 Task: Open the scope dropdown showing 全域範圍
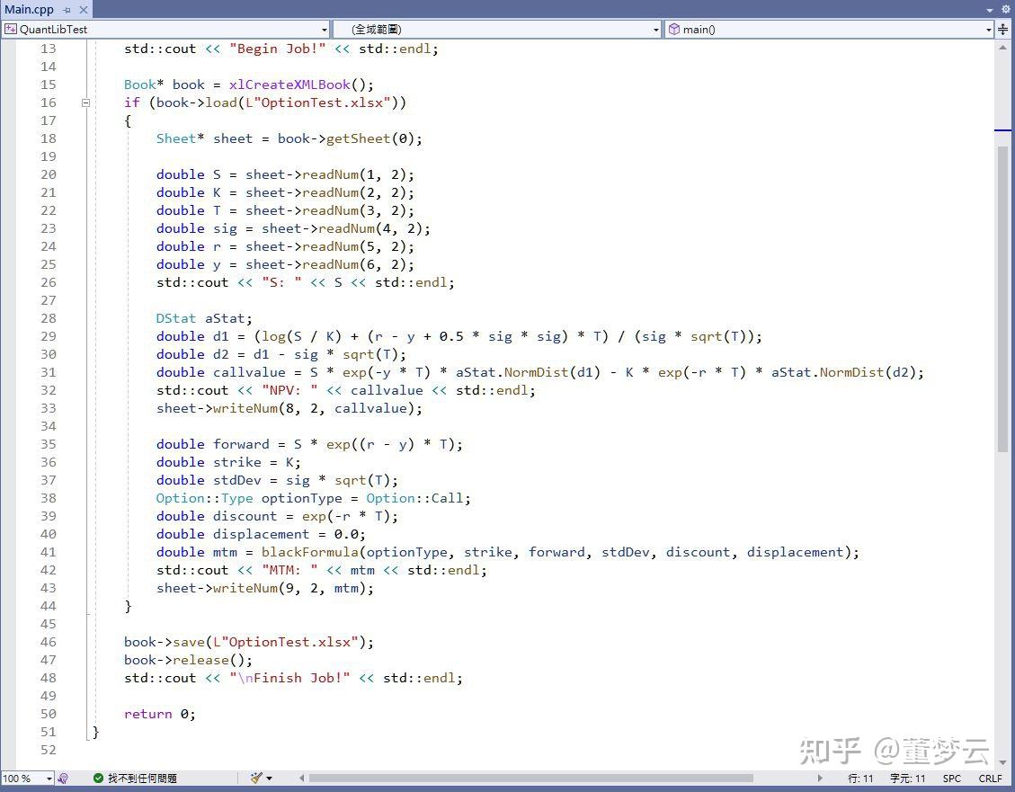pyautogui.click(x=655, y=29)
